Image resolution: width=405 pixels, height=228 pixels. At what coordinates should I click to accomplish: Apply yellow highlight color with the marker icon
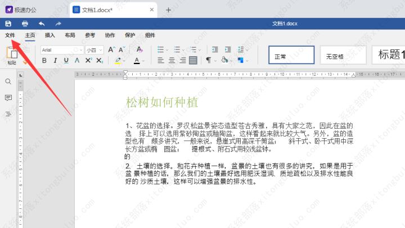pos(118,60)
